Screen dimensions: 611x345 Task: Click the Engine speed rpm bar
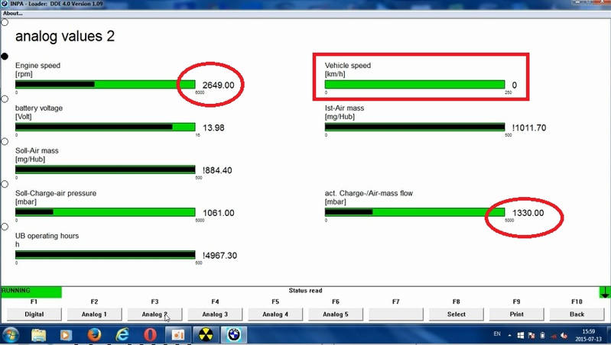[x=106, y=84]
